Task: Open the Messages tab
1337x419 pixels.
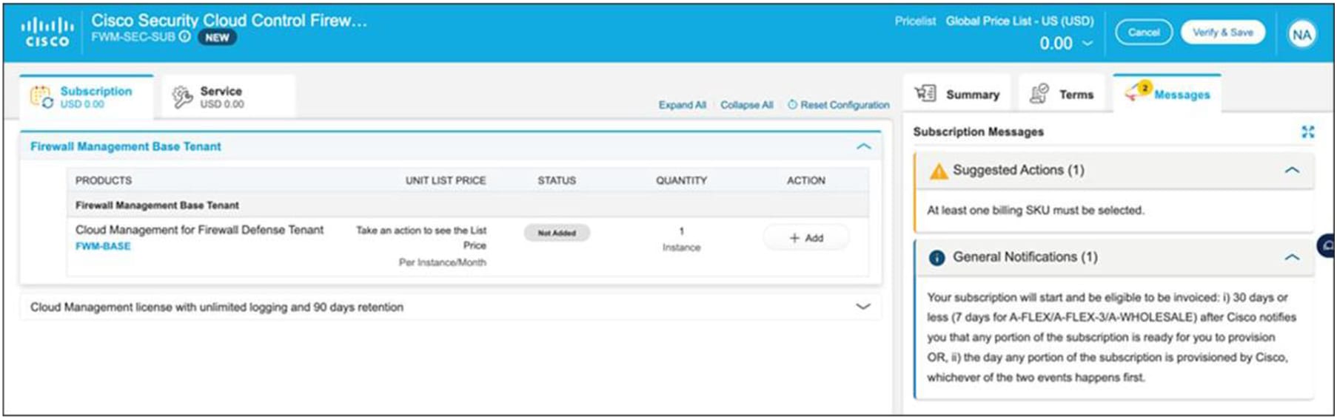Action: click(1167, 95)
